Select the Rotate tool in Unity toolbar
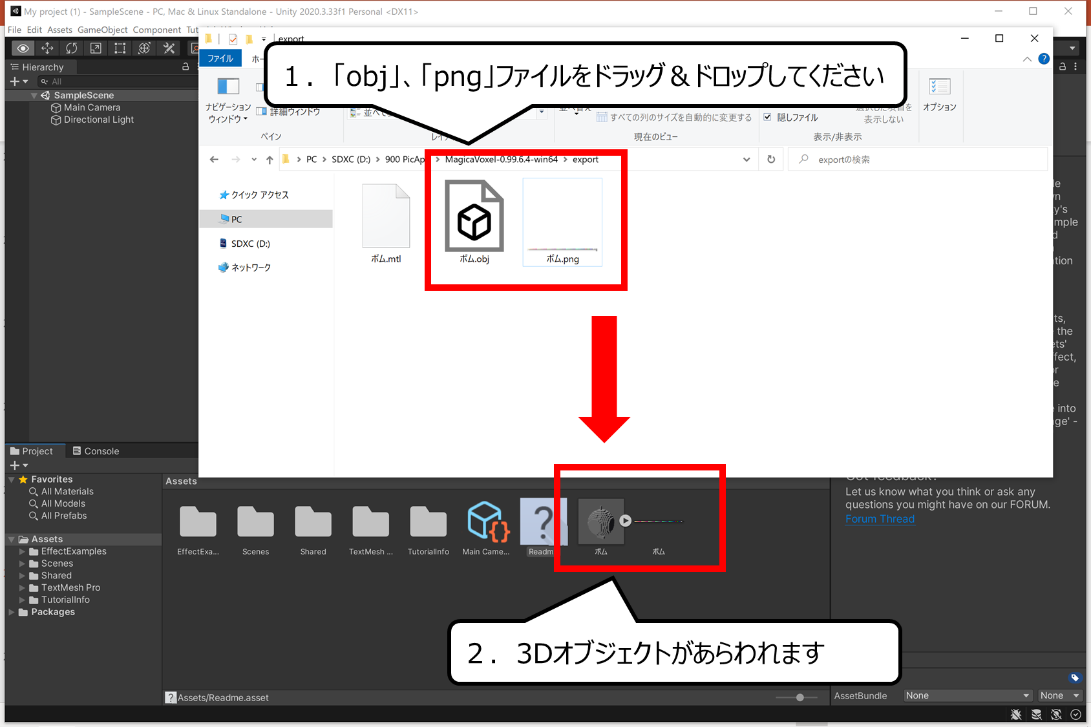Screen dimensions: 1091x727 tap(71, 48)
